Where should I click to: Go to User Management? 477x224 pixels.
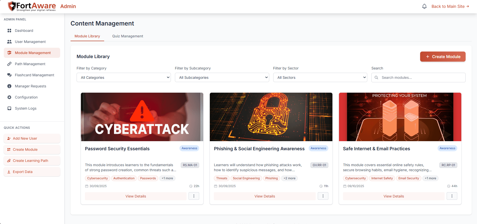point(32,42)
